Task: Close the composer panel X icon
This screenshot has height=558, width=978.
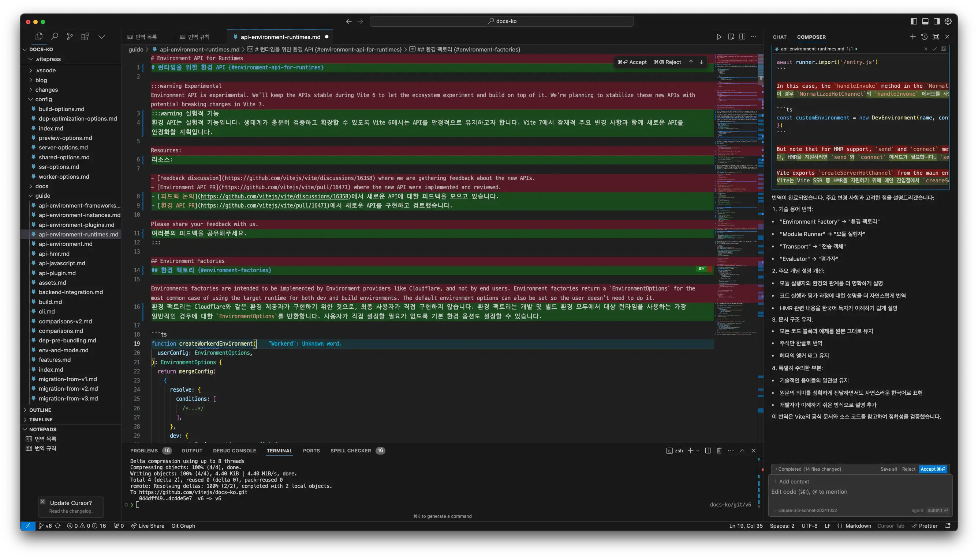Action: click(x=947, y=37)
